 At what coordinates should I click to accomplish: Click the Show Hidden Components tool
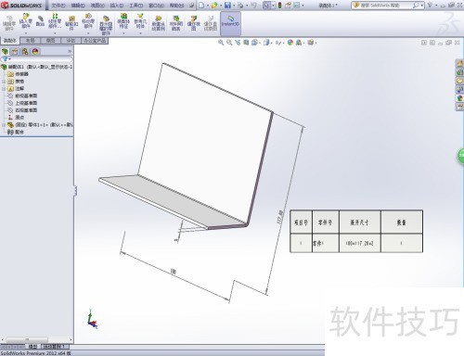(x=106, y=25)
